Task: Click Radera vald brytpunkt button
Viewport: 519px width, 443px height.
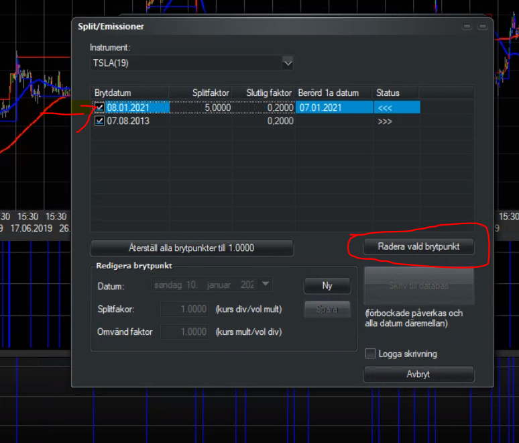Action: [418, 246]
